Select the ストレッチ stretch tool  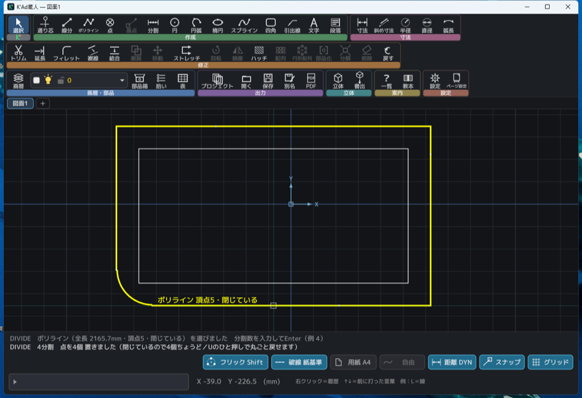point(187,53)
